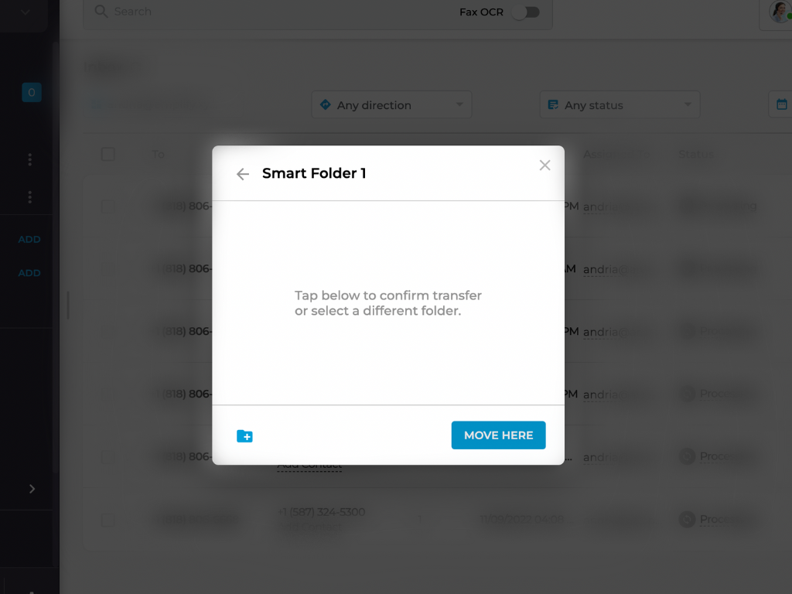Open the upper kebab menu in the sidebar
792x594 pixels.
(29, 159)
